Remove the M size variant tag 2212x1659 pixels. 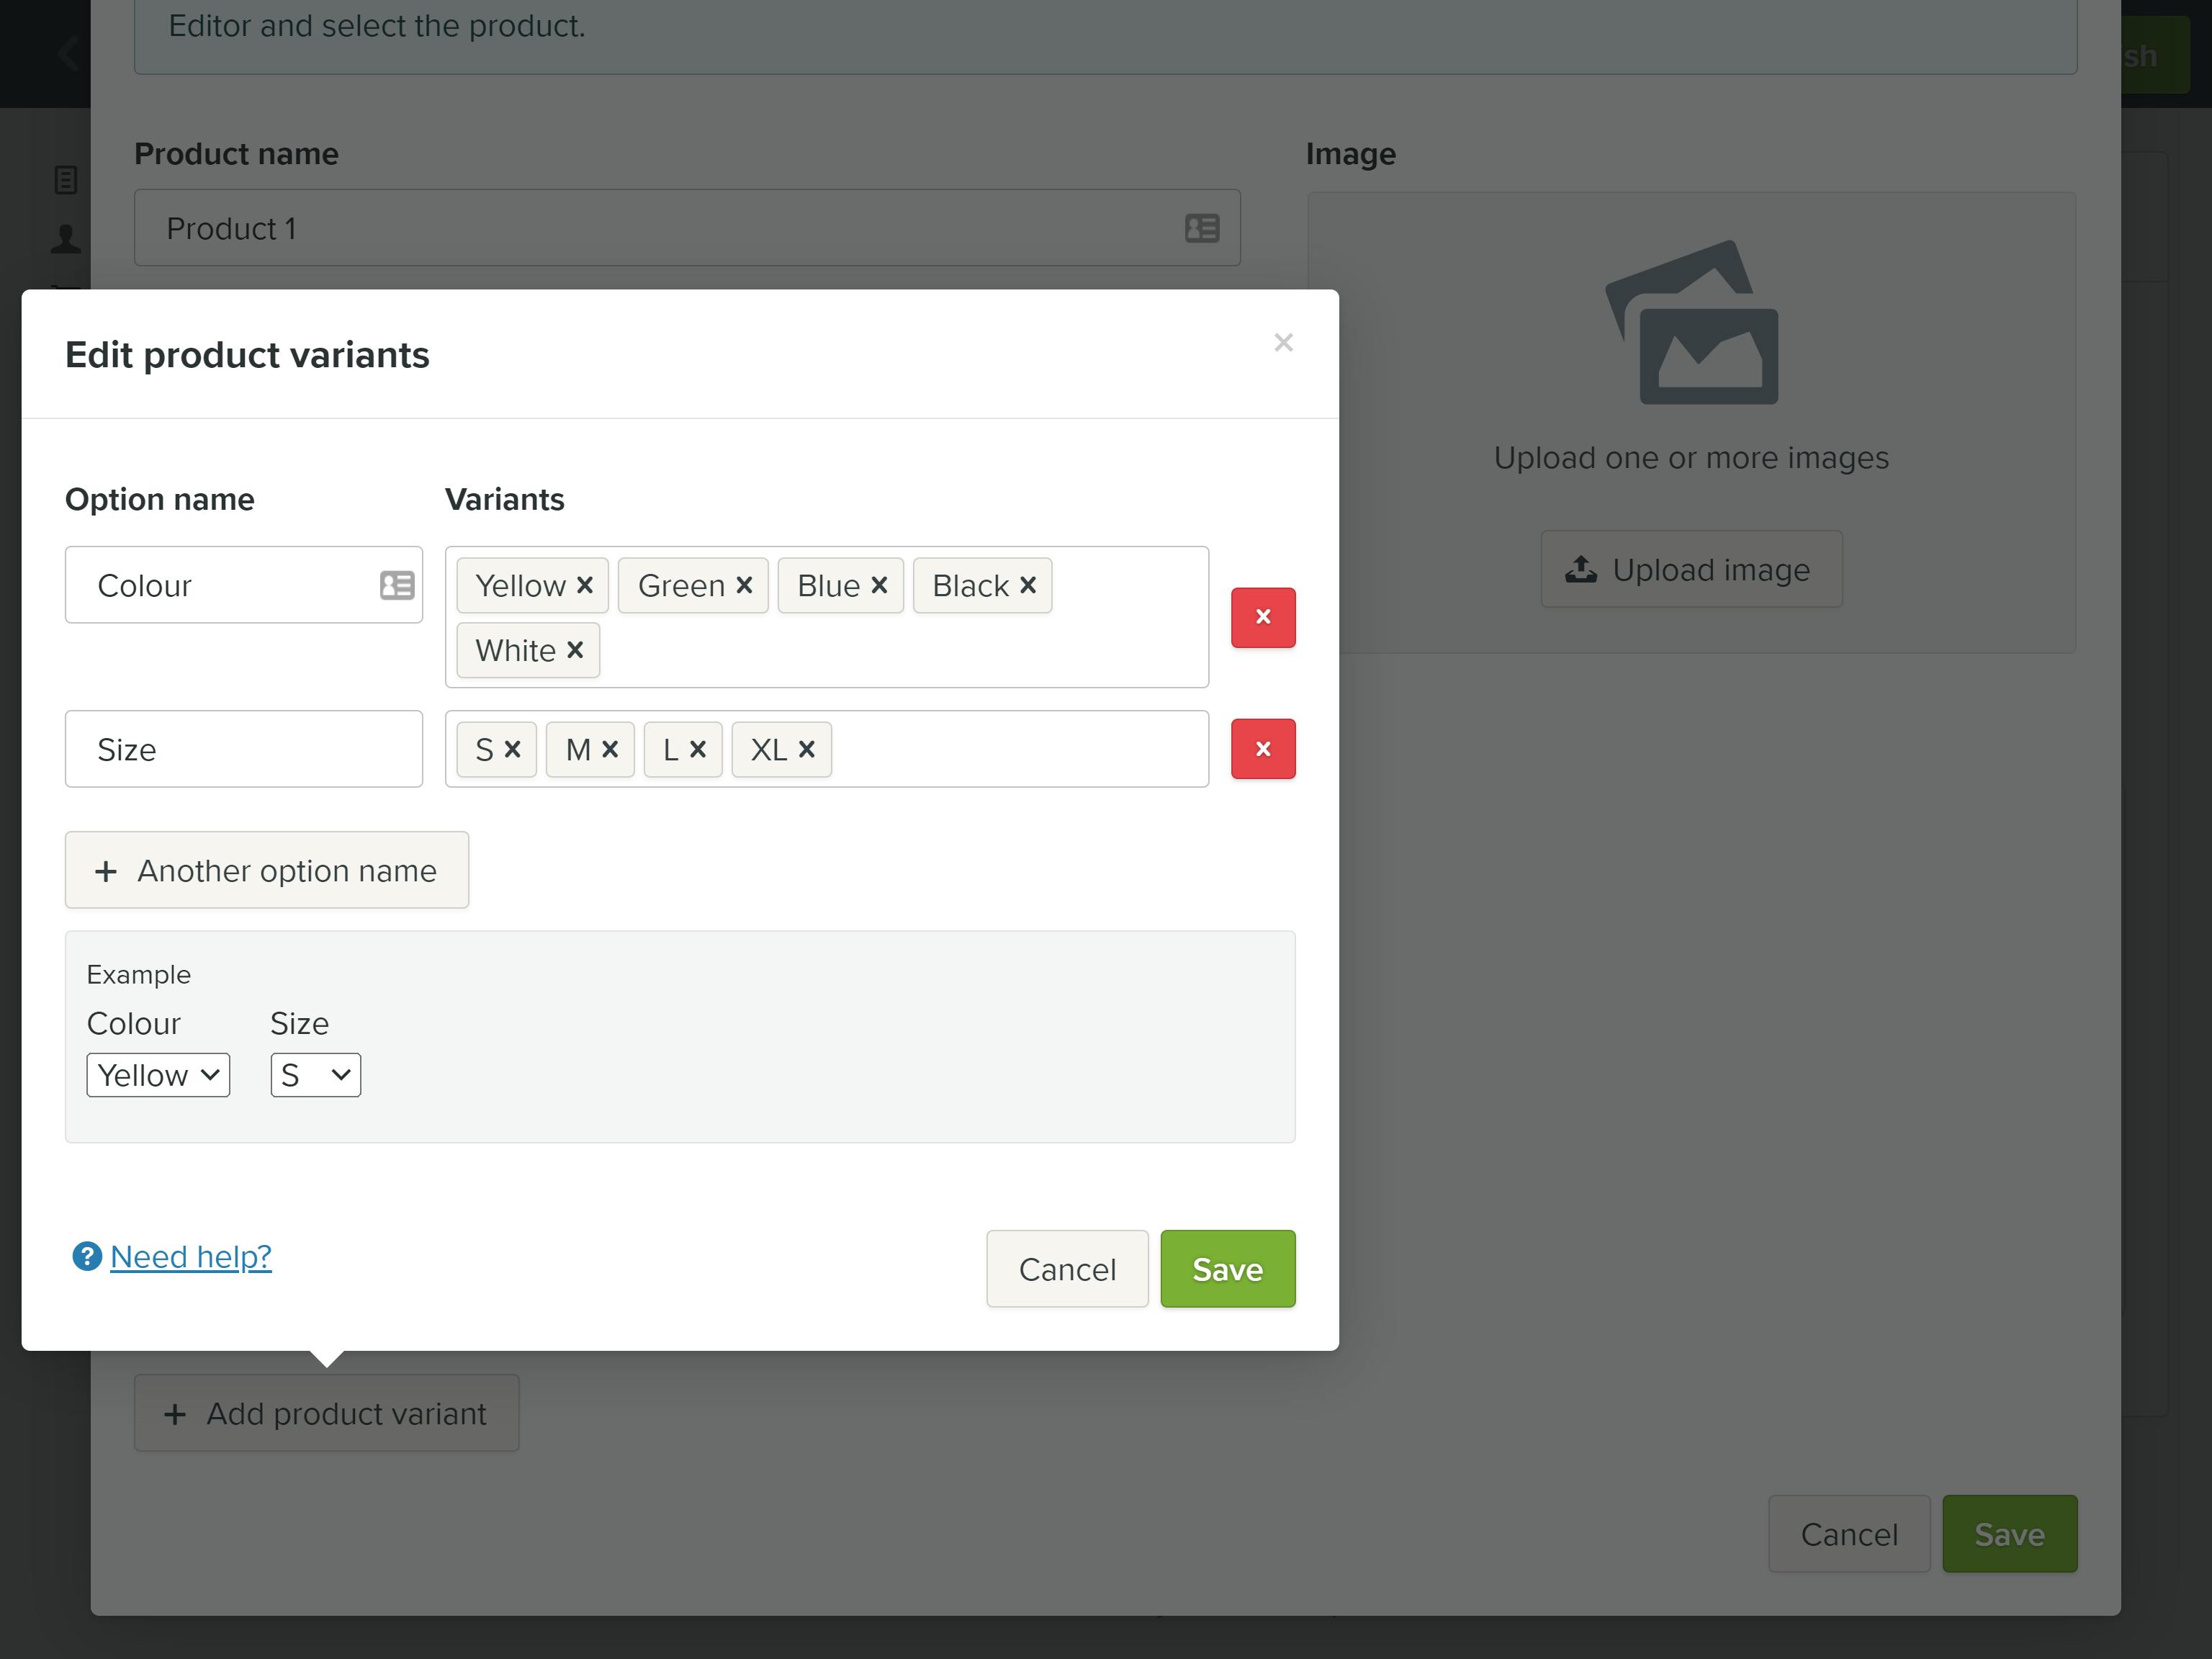(611, 749)
